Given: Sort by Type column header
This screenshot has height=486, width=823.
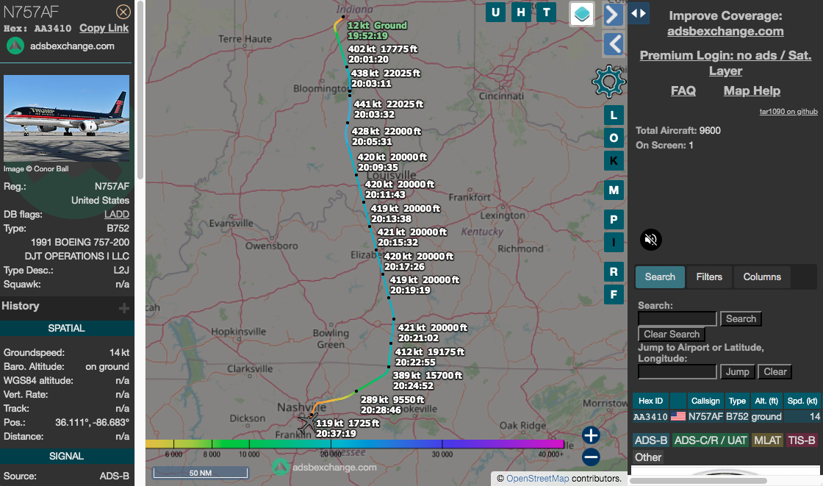Looking at the screenshot, I should click(x=737, y=401).
